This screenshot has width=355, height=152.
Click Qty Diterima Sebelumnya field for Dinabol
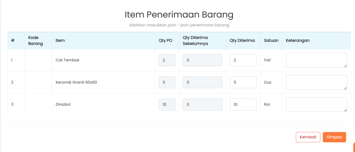(202, 104)
